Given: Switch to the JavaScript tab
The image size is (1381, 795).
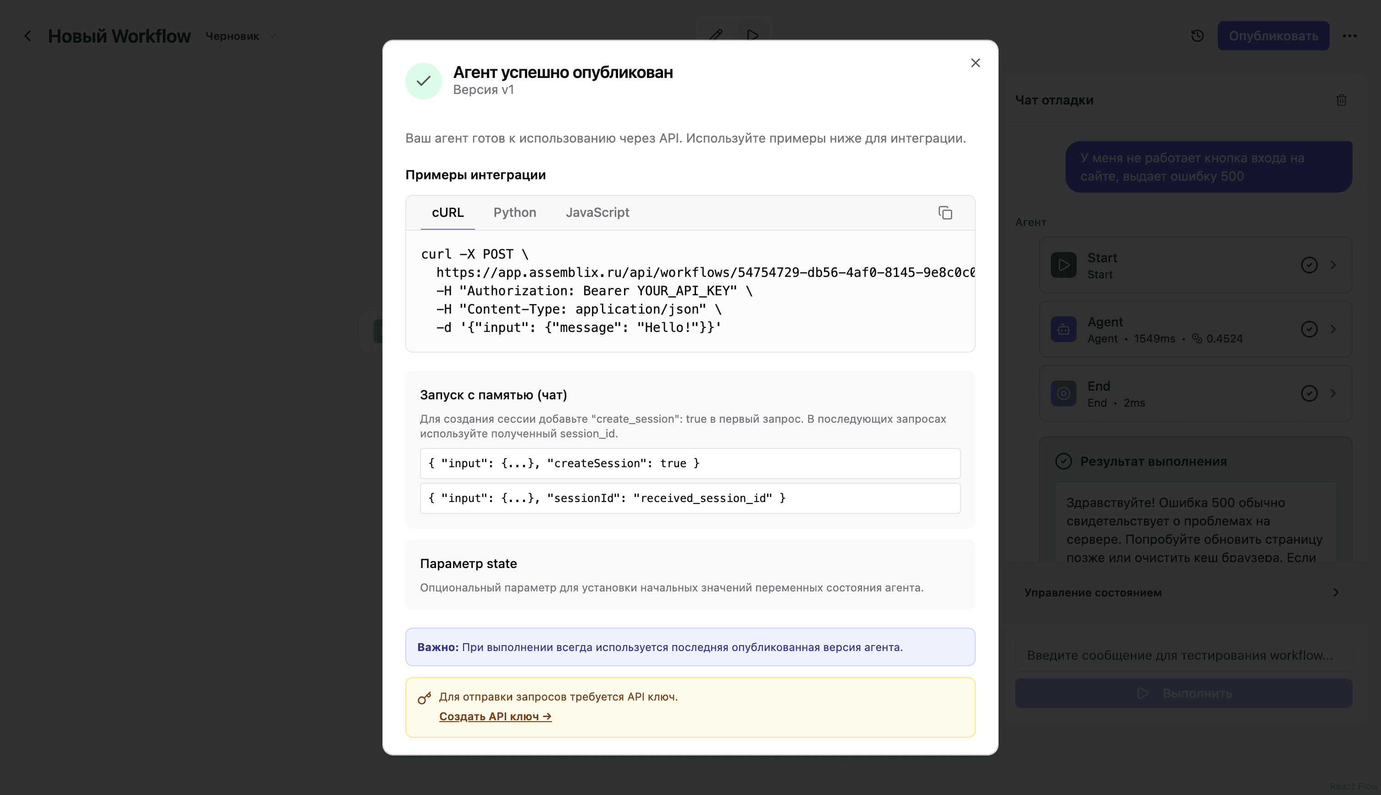Looking at the screenshot, I should 597,212.
